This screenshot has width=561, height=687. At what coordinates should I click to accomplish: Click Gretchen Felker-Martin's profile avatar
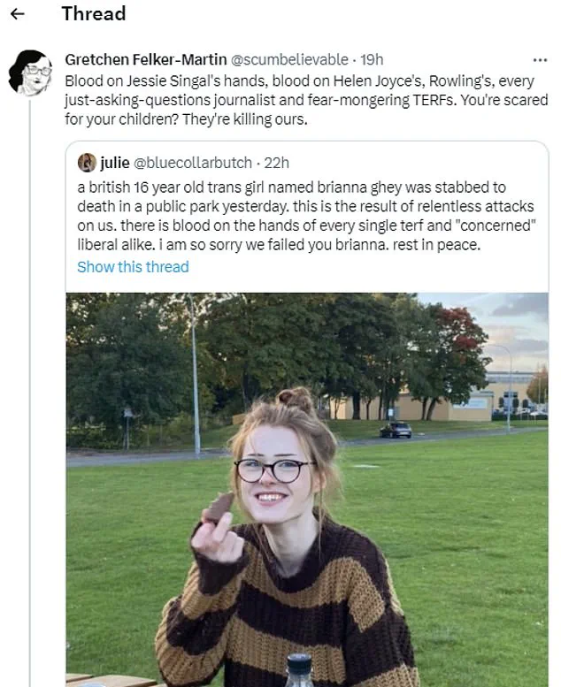[x=29, y=73]
